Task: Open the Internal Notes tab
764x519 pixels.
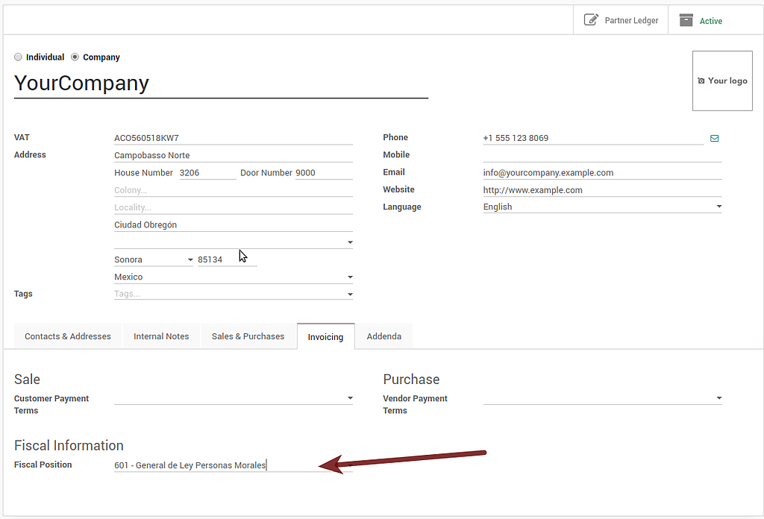Action: [x=161, y=336]
